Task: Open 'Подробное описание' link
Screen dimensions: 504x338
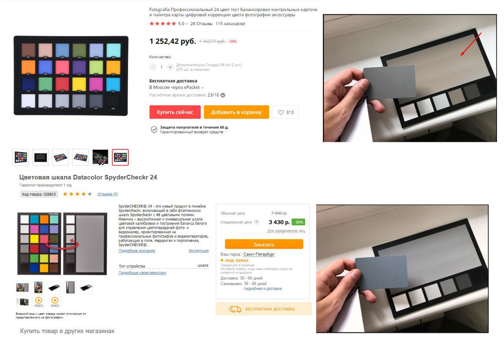Action: pos(137,251)
